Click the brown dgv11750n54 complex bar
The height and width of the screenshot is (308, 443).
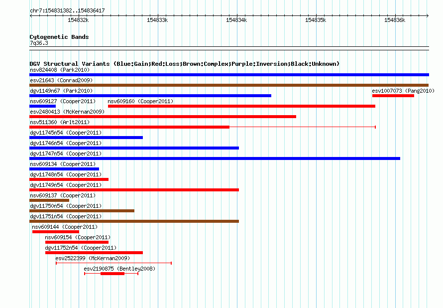tap(82, 211)
